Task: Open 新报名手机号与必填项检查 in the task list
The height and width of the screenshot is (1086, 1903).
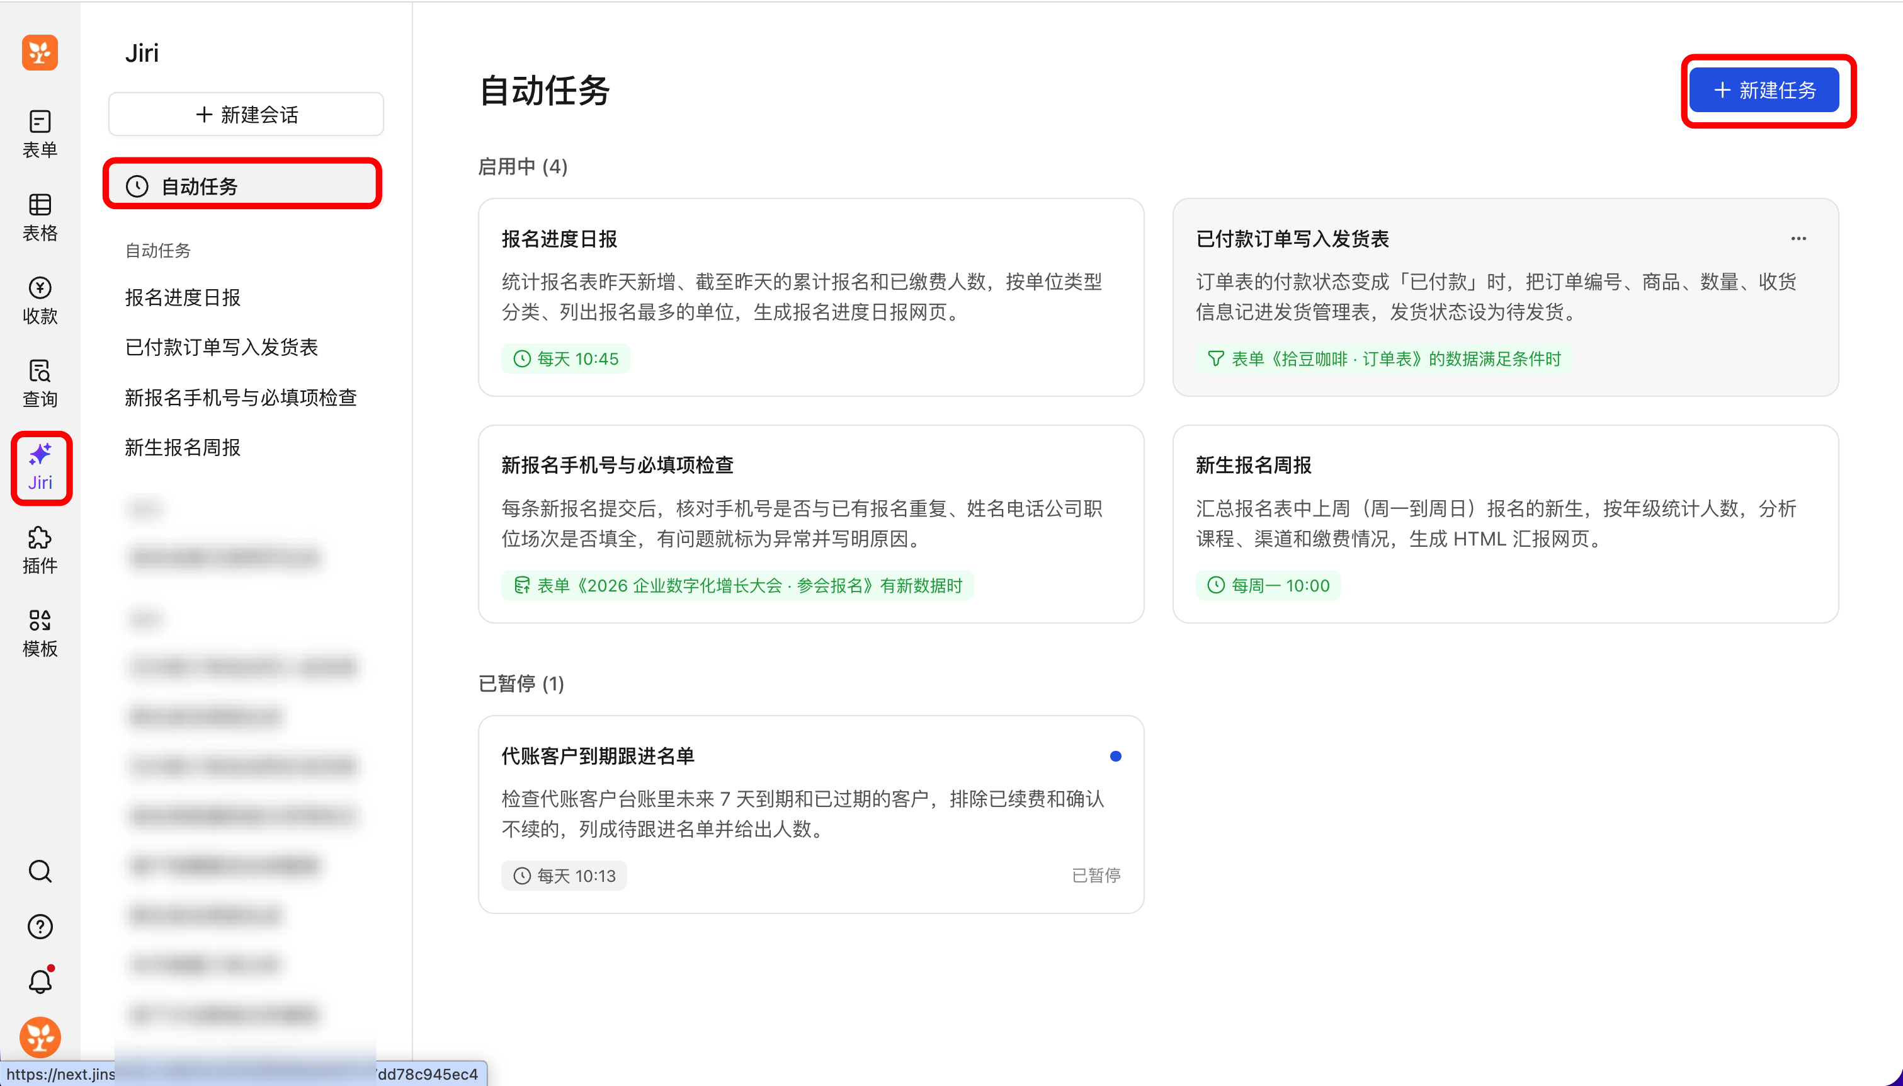Action: point(241,397)
